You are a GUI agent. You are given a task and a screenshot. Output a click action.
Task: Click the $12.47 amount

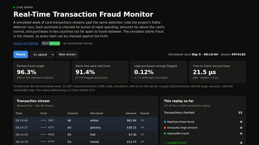[x=132, y=142]
